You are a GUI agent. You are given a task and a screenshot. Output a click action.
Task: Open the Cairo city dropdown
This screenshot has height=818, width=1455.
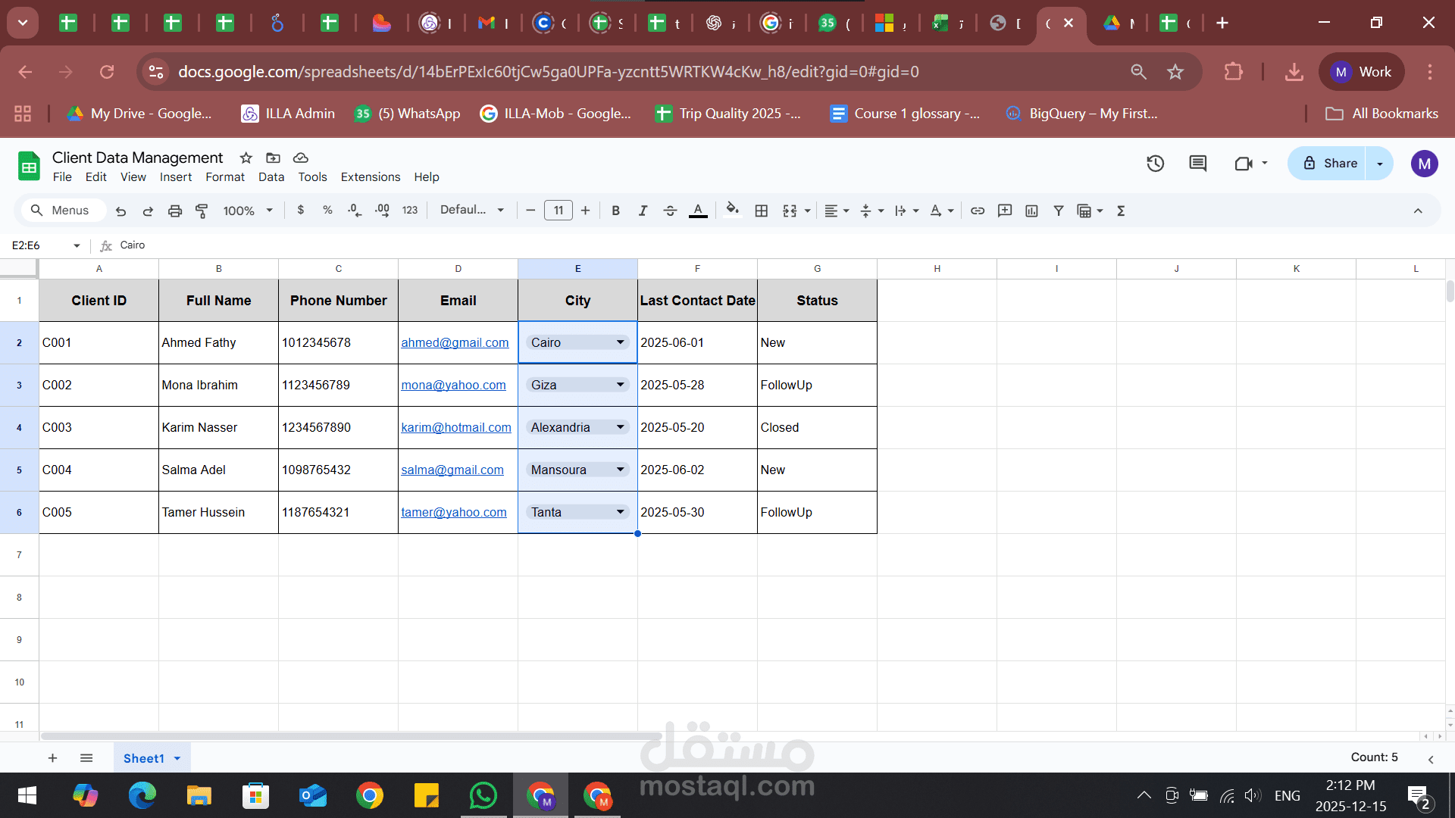(x=620, y=342)
